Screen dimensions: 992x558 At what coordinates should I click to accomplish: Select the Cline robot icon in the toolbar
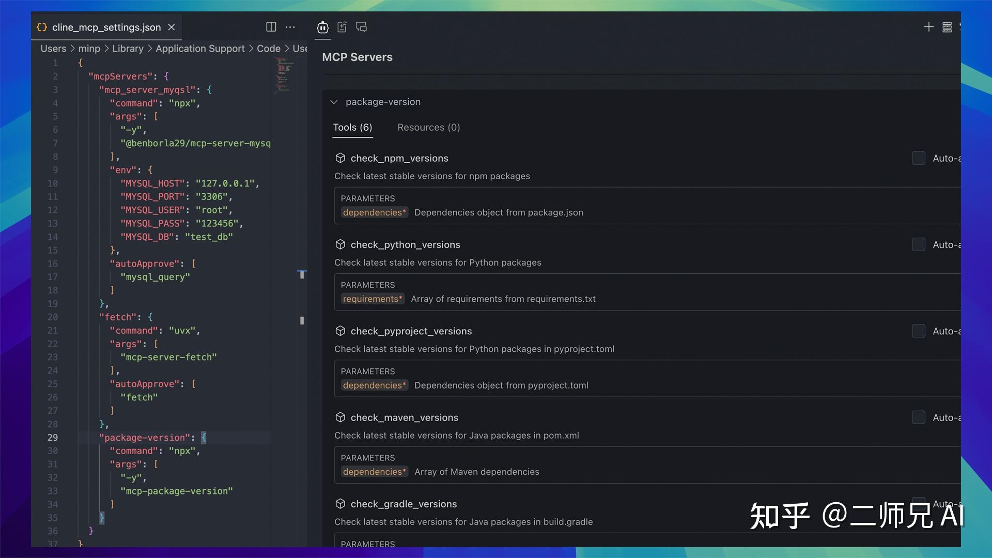[x=322, y=27]
